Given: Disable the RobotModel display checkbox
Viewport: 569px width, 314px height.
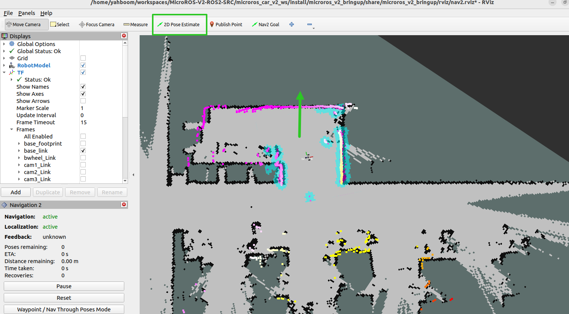Looking at the screenshot, I should (83, 65).
